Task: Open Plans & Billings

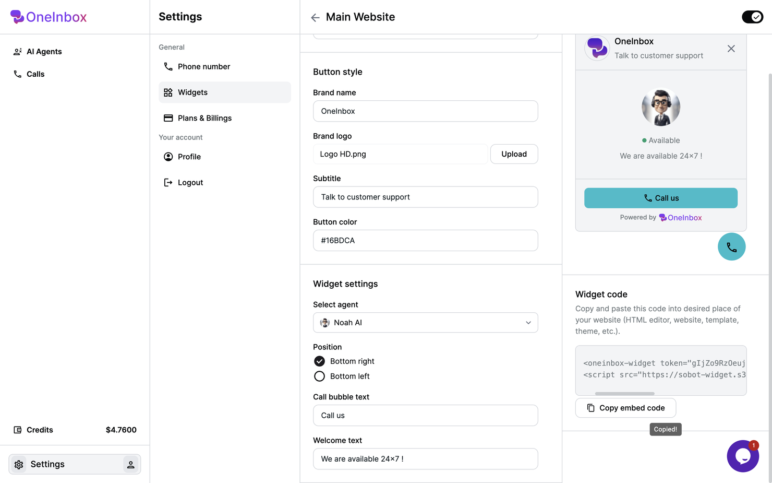Action: (x=225, y=118)
